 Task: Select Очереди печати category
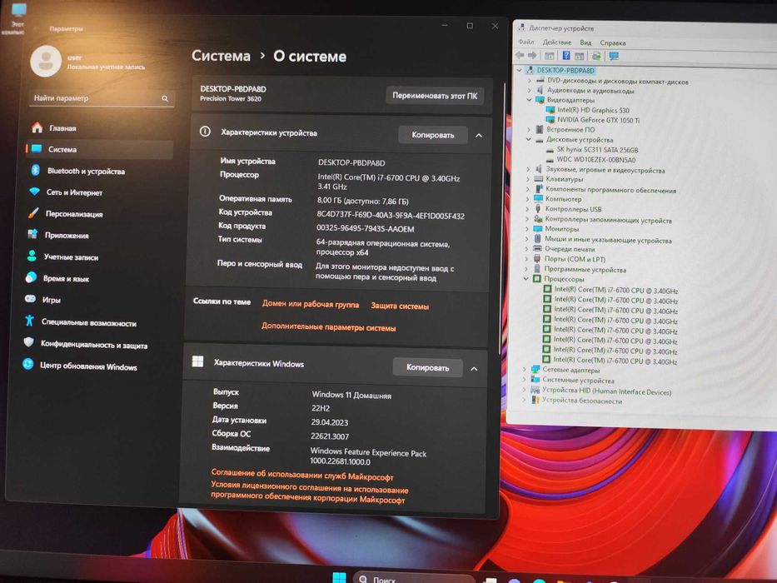pyautogui.click(x=570, y=249)
